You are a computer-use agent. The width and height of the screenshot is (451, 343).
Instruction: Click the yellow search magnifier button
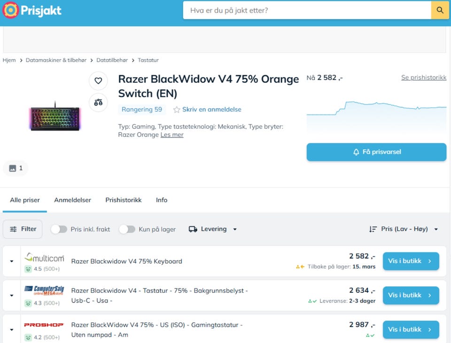click(440, 10)
